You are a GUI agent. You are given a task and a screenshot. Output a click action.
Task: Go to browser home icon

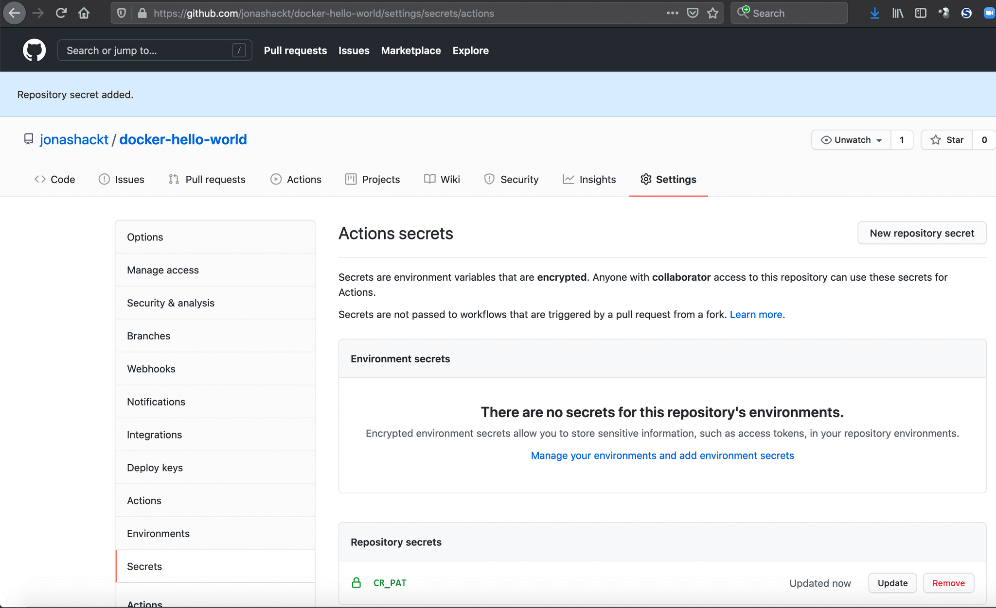click(84, 13)
